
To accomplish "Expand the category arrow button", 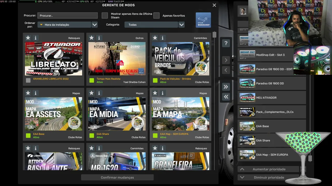I will (182, 25).
